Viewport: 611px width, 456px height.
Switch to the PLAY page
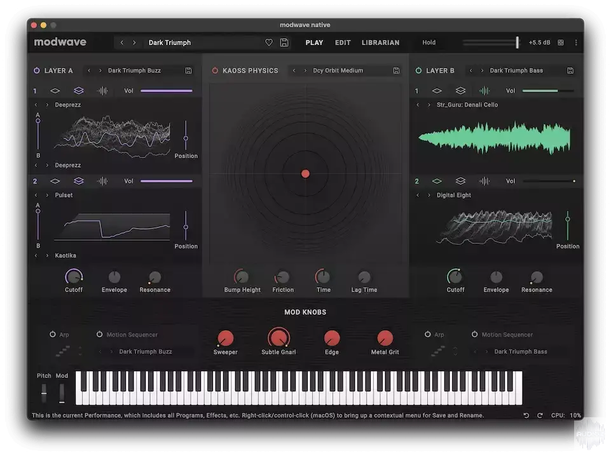314,43
